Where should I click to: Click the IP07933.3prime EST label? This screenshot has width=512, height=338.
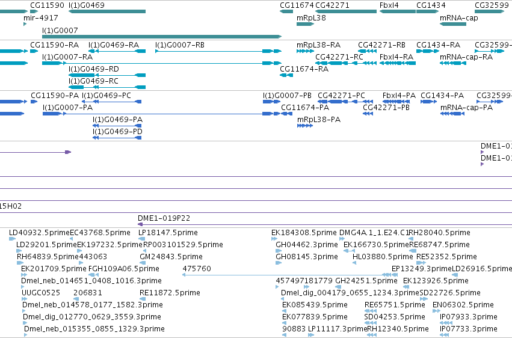pos(469,317)
